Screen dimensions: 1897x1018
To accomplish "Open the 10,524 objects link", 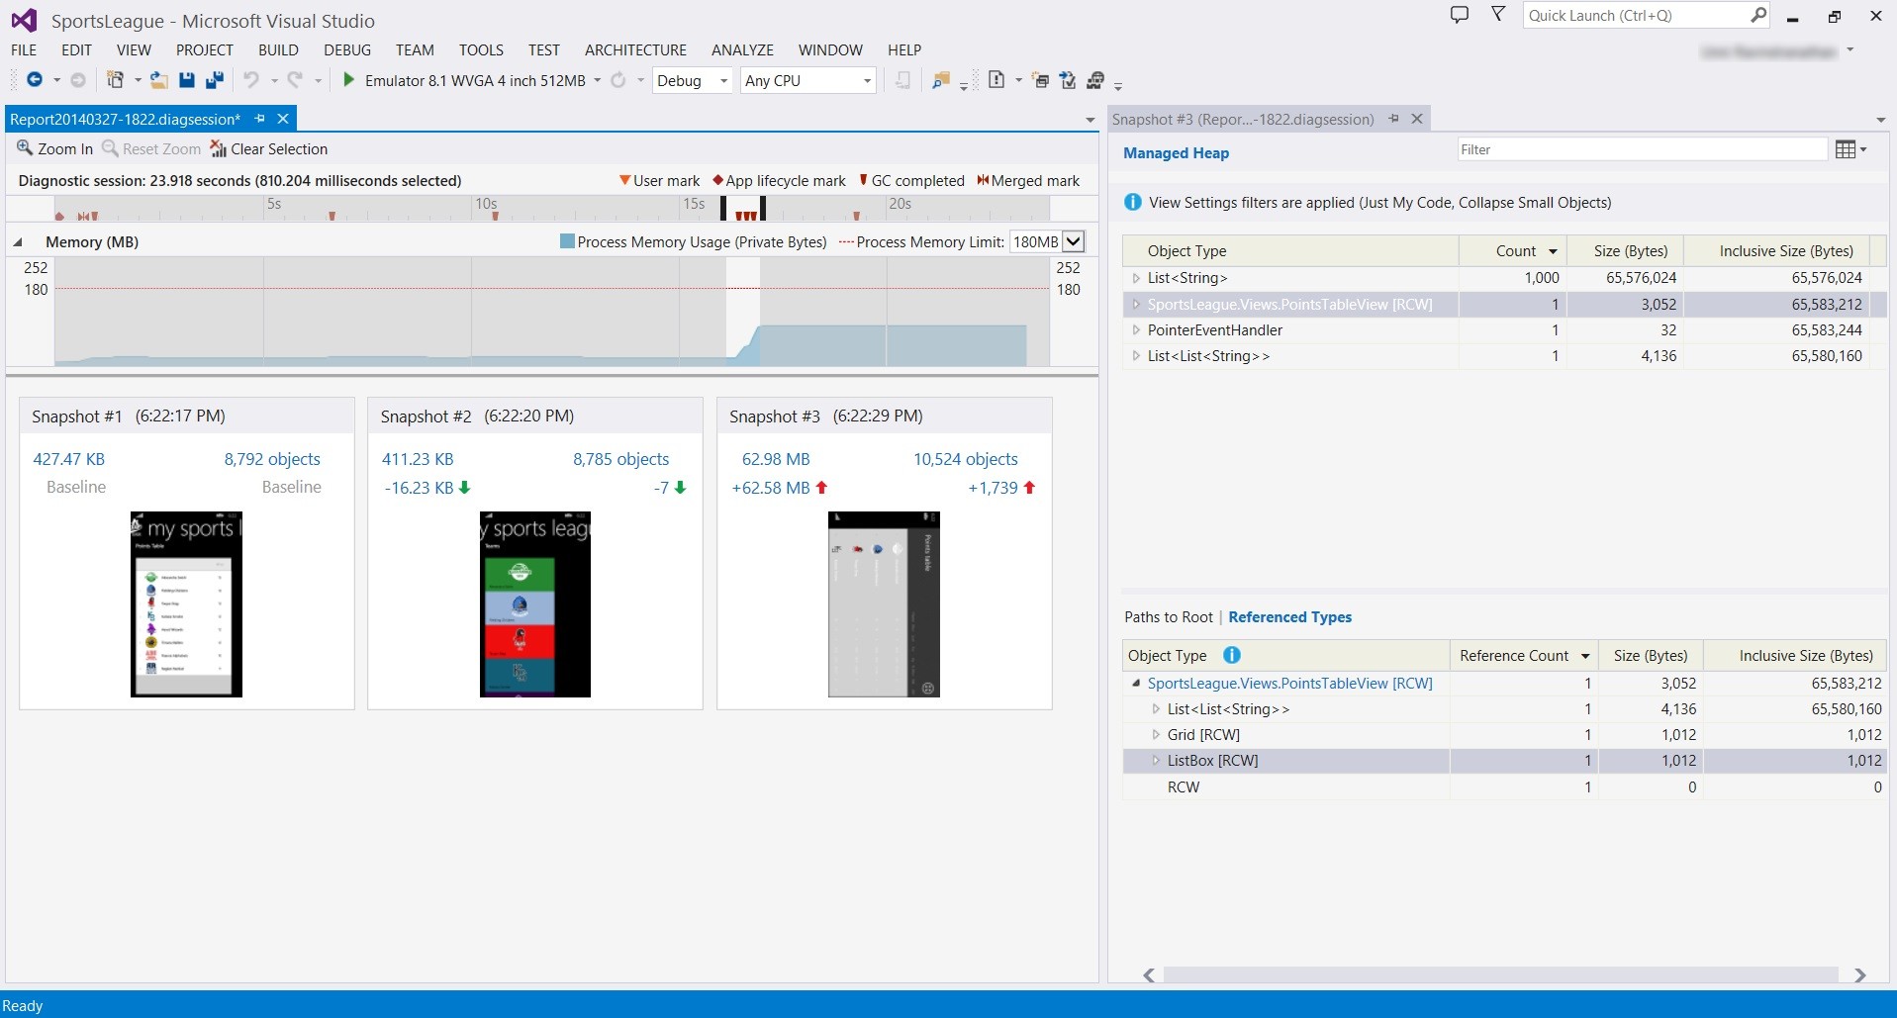I will (965, 459).
